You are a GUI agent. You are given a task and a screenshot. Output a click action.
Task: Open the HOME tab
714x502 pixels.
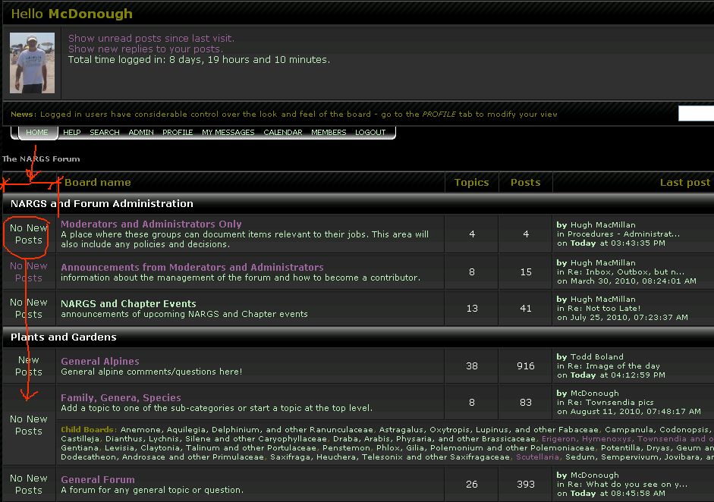point(36,133)
